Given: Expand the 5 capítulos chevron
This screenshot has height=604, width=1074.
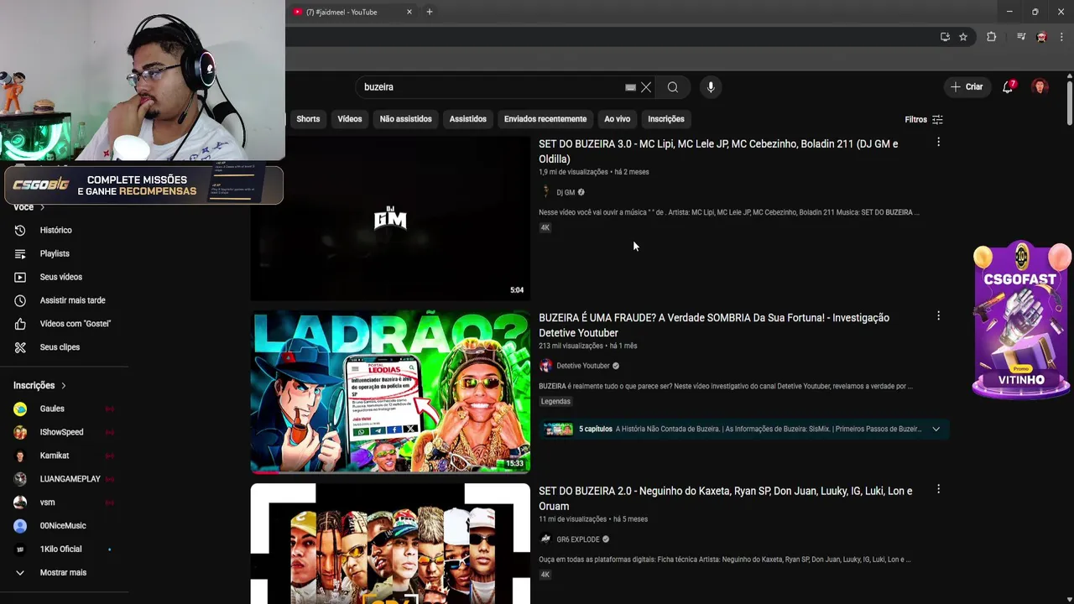Looking at the screenshot, I should (x=936, y=429).
